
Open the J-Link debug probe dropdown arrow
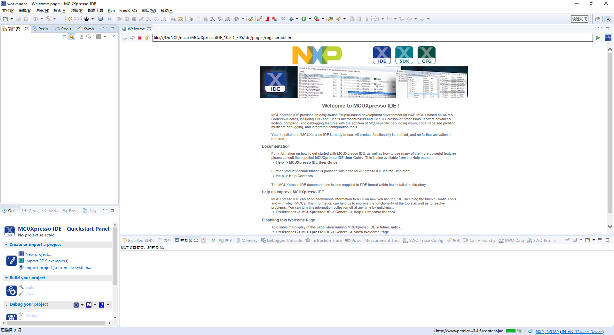click(x=108, y=305)
